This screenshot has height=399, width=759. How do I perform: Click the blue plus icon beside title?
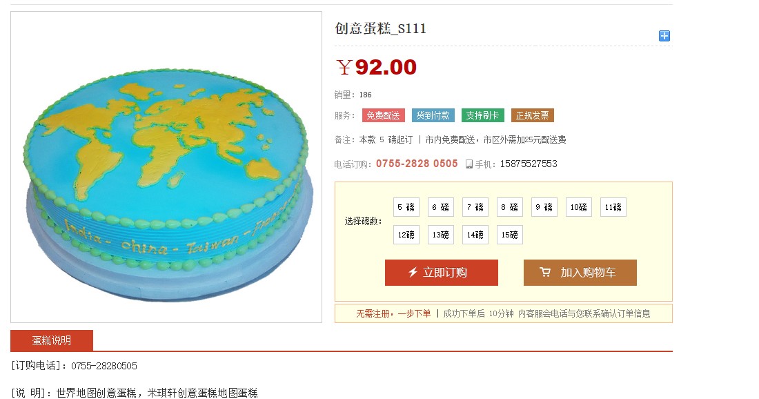pos(664,36)
